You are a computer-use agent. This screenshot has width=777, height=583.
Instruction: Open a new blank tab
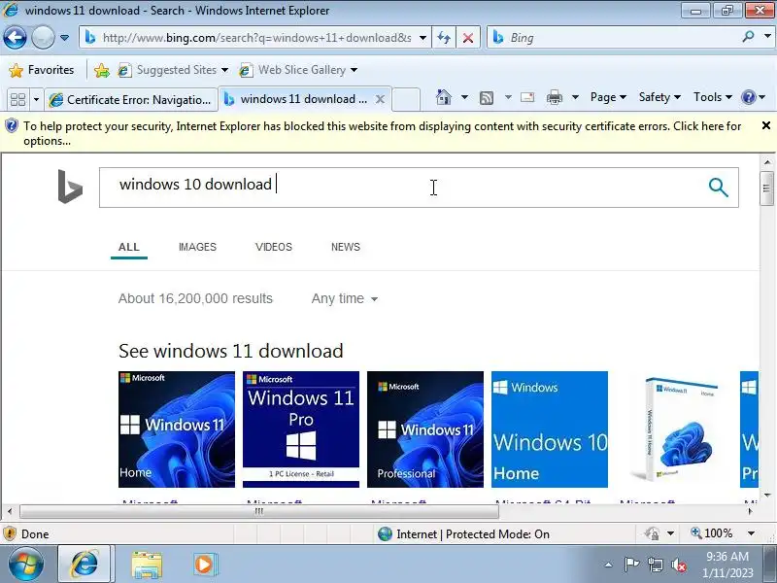(406, 99)
